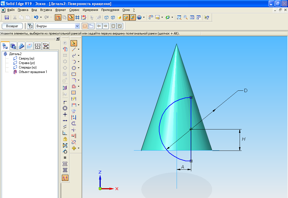Click the Fit view icon

click(192, 17)
